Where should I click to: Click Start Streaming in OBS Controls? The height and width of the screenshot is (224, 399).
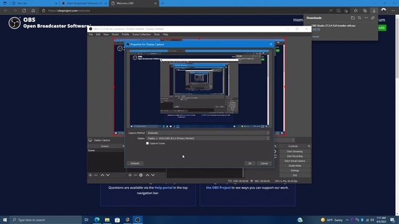(295, 151)
